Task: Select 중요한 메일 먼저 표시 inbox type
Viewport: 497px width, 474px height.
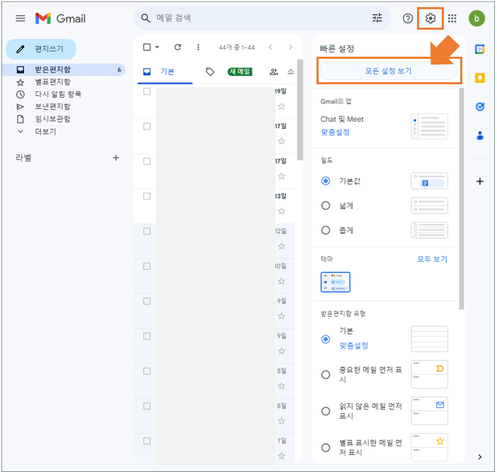Action: tap(326, 375)
